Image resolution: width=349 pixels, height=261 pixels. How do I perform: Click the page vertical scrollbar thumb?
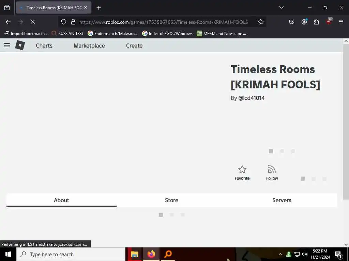pyautogui.click(x=346, y=122)
